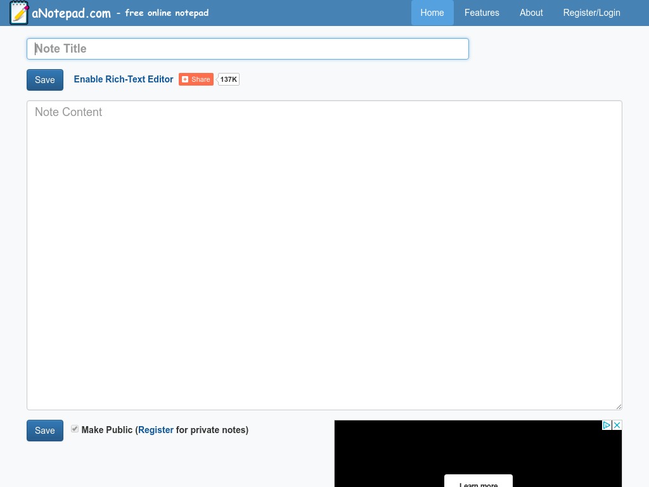Enable the Rich-Text Editor link
Screen dimensions: 649x487
click(124, 79)
